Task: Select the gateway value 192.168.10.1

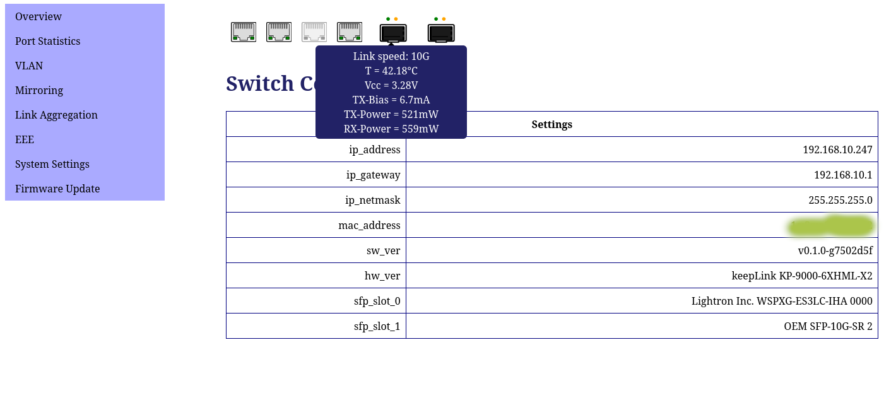Action: (843, 175)
